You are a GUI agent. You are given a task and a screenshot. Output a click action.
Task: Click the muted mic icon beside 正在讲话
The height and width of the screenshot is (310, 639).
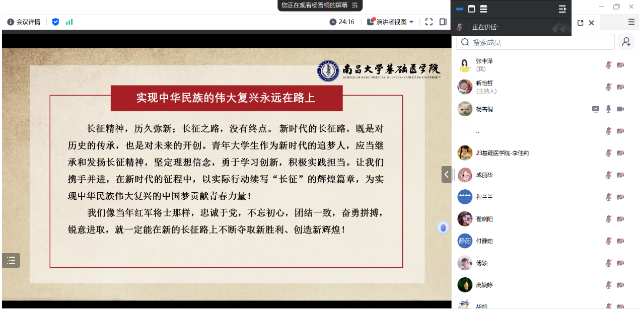(459, 27)
